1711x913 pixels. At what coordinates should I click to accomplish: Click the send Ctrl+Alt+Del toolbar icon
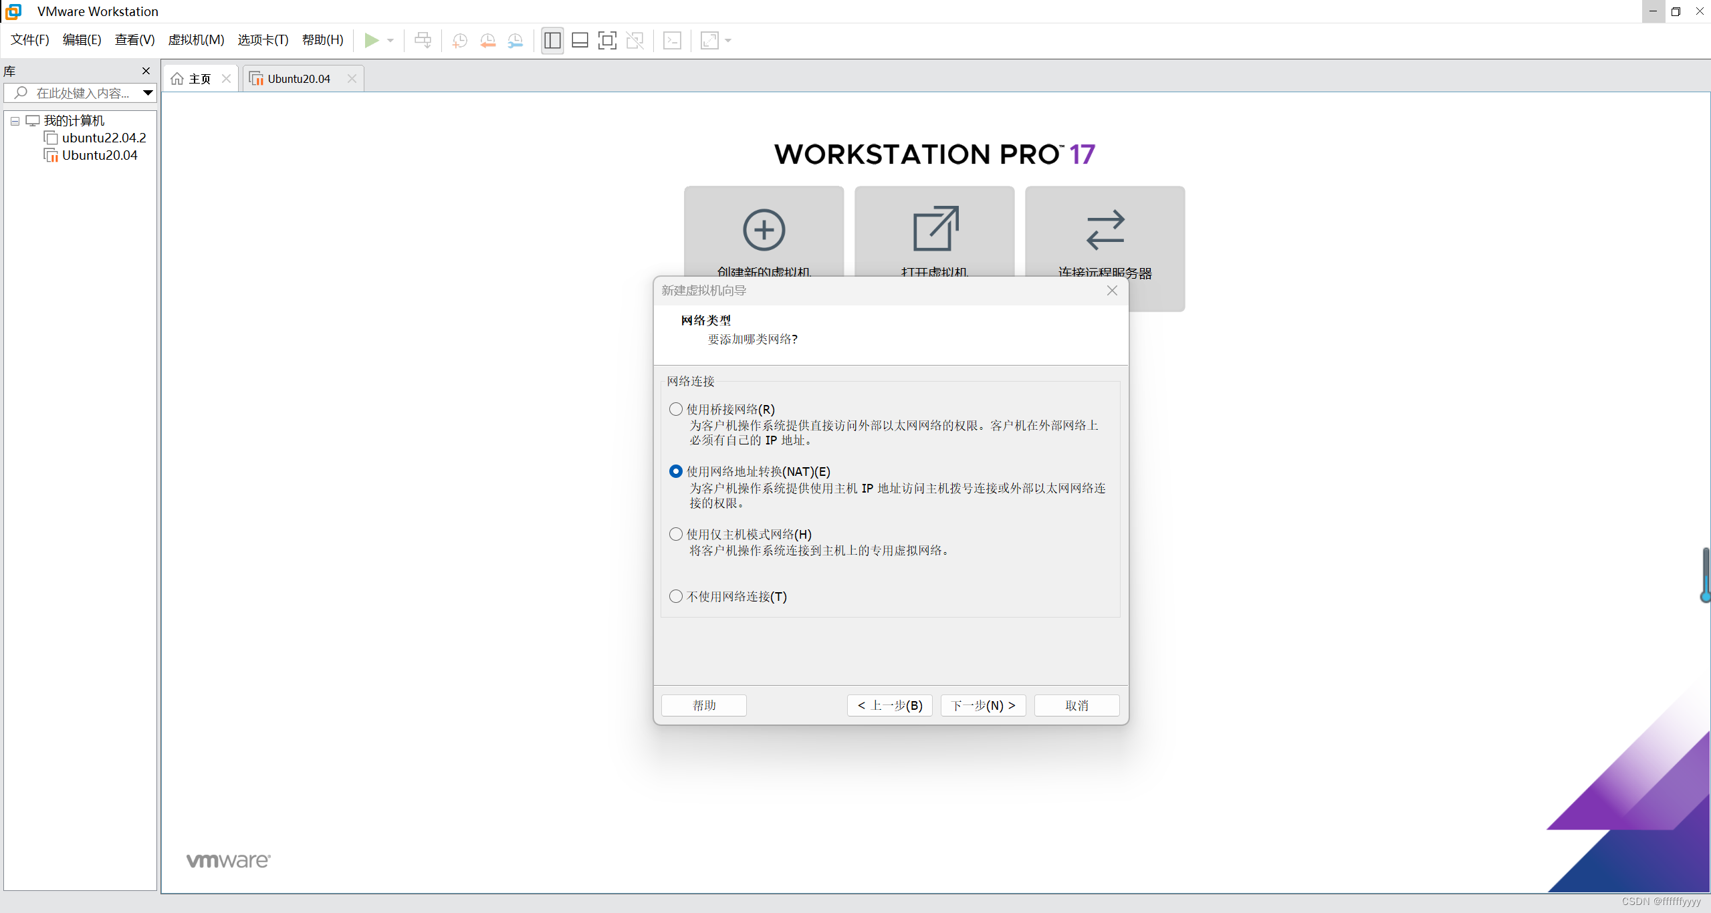click(423, 40)
